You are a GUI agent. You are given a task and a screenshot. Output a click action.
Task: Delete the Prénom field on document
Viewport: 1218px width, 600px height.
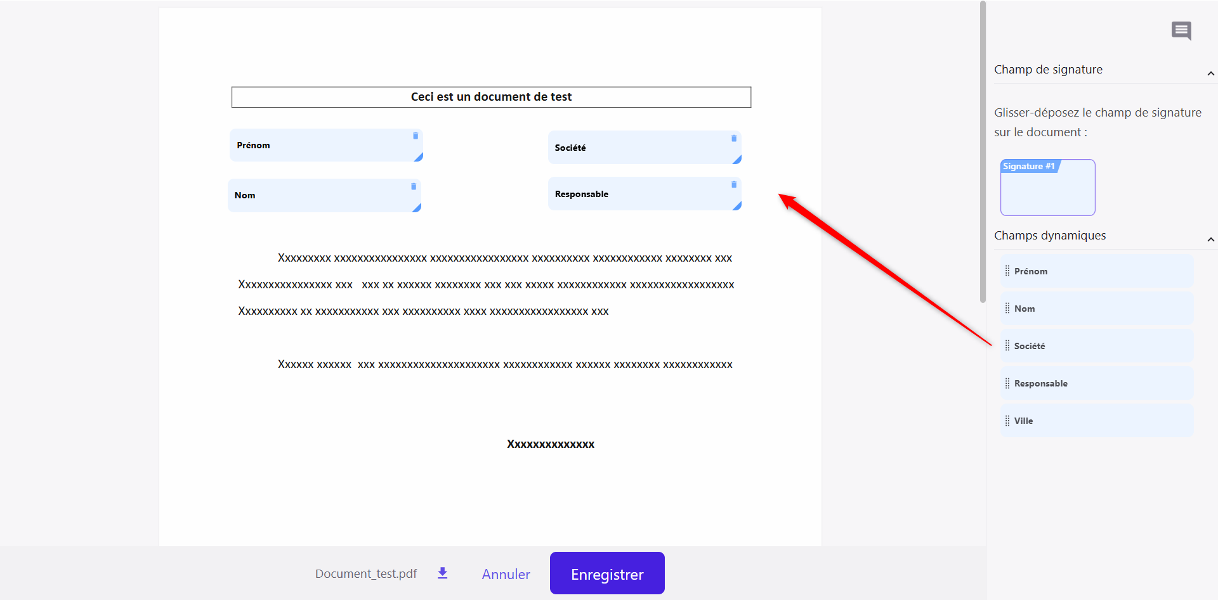point(416,136)
